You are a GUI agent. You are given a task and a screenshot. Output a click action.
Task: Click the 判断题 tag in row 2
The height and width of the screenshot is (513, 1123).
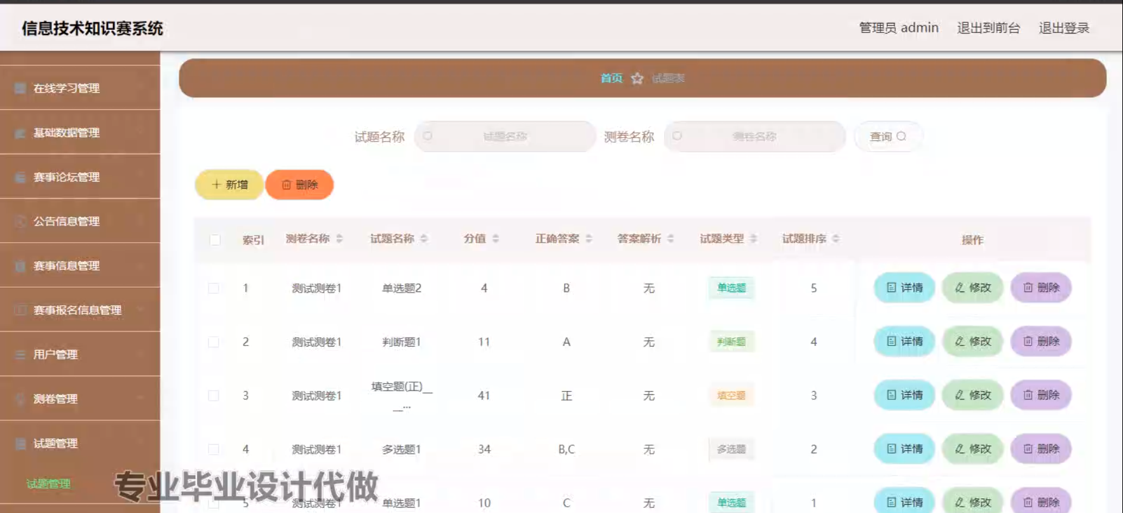(732, 342)
